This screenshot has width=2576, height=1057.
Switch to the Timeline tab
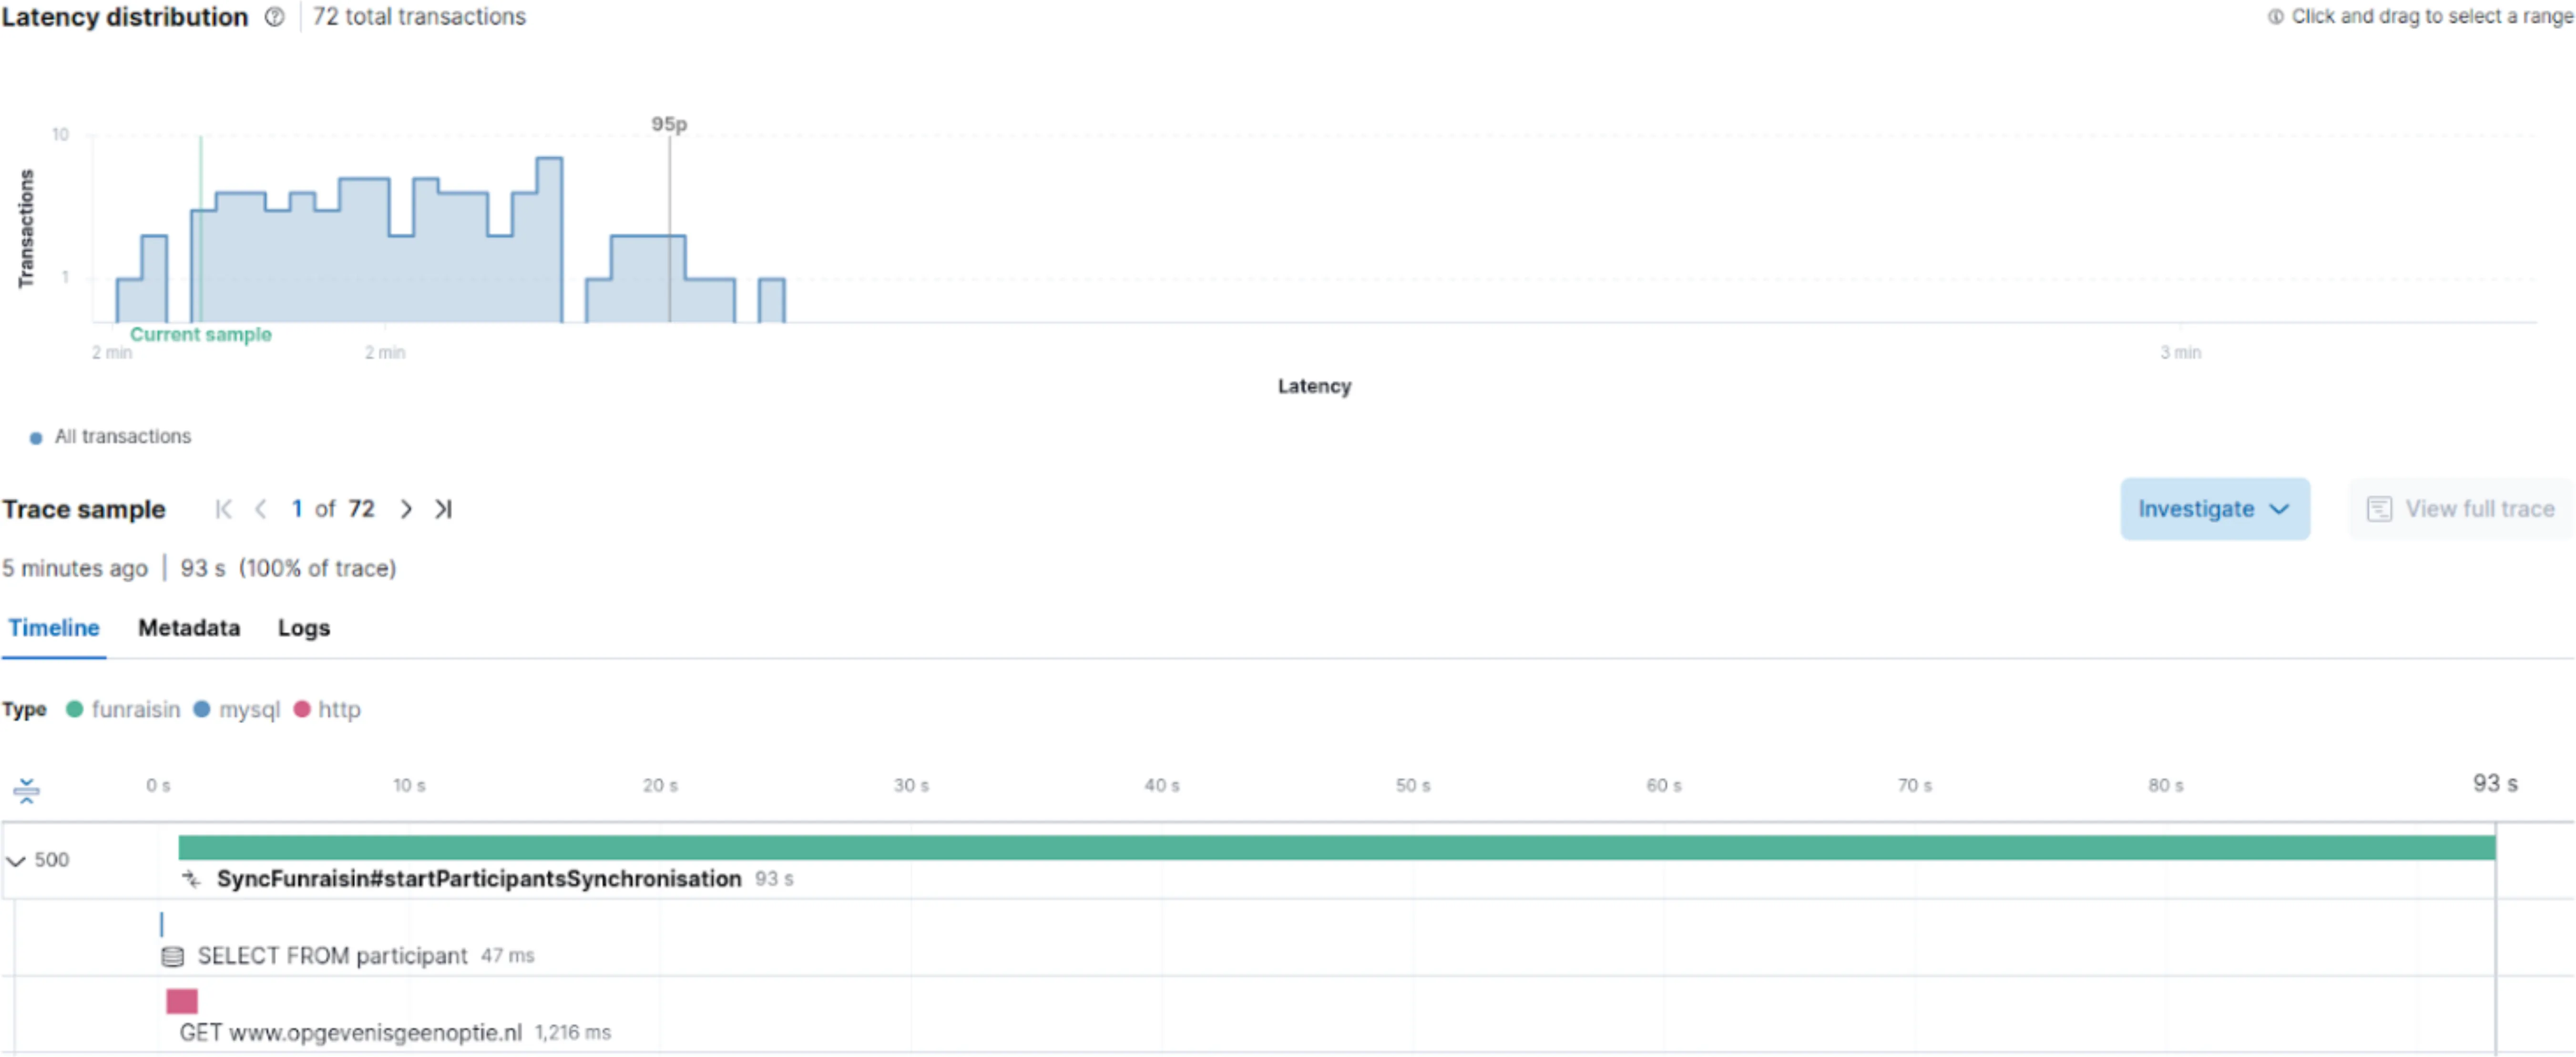click(x=54, y=628)
